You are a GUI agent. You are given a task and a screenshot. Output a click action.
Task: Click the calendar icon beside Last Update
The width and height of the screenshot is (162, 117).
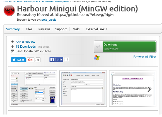point(12,51)
